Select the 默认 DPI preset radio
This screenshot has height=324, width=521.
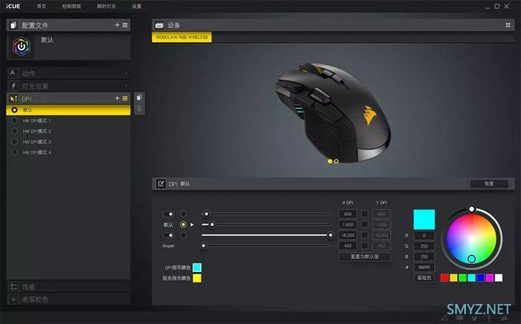click(x=15, y=110)
